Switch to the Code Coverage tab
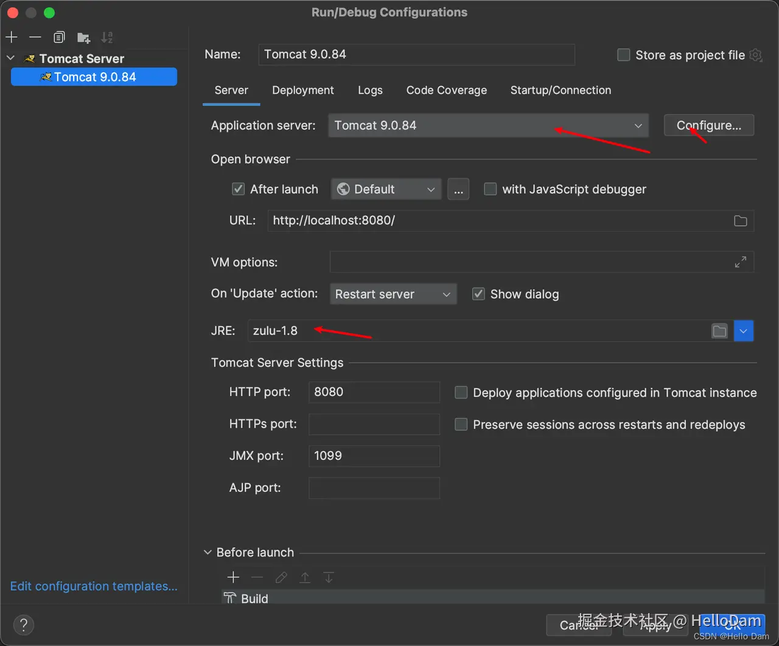This screenshot has height=646, width=779. (447, 90)
